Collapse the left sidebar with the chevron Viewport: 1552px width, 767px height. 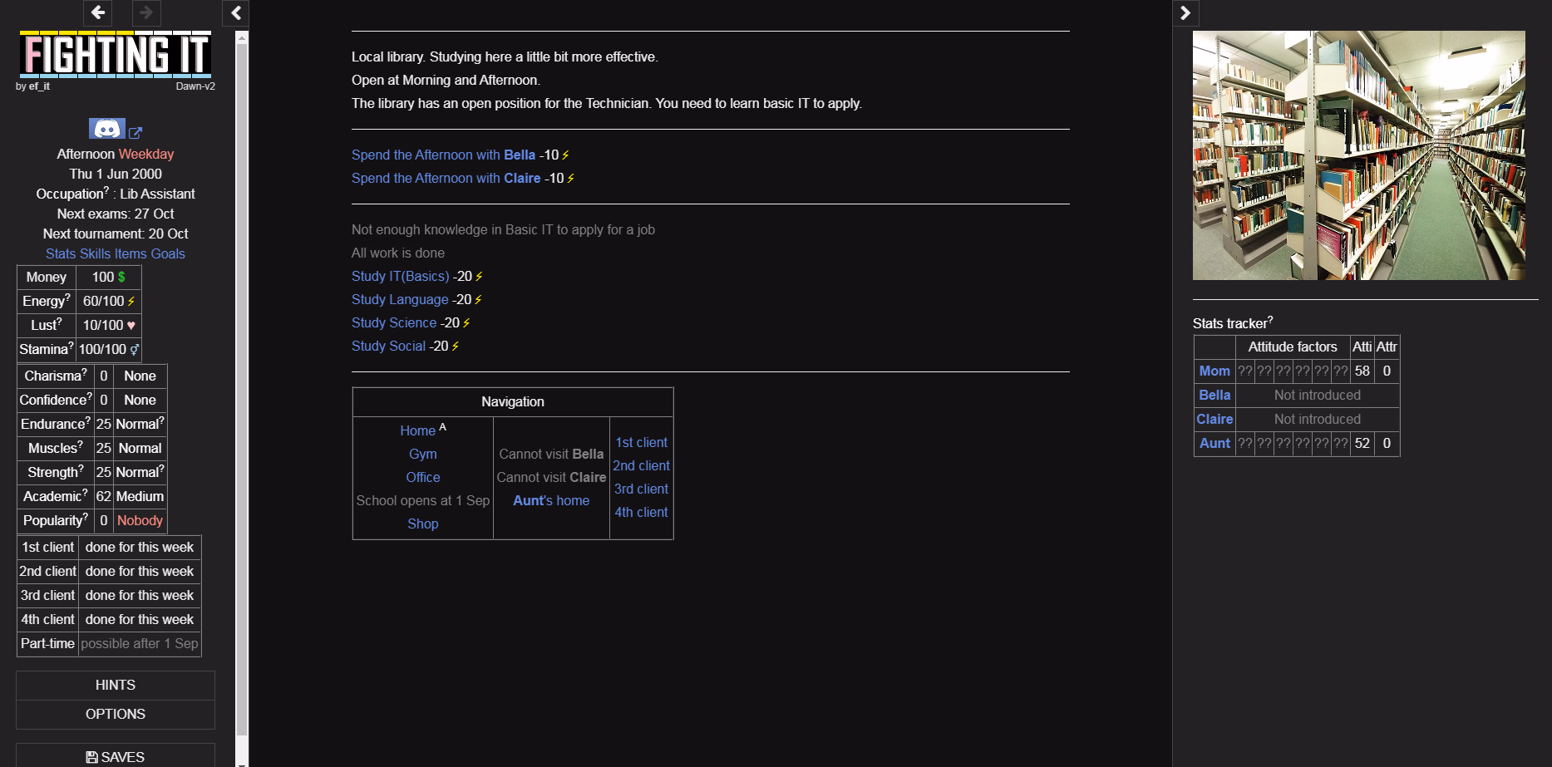point(235,13)
